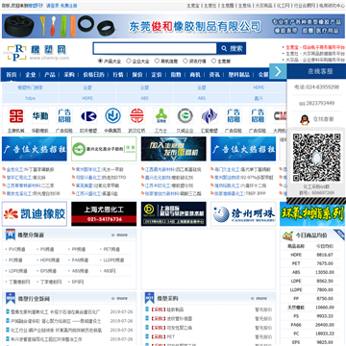
Task: Click the 加入生意通 dark banner
Action: pos(174,149)
